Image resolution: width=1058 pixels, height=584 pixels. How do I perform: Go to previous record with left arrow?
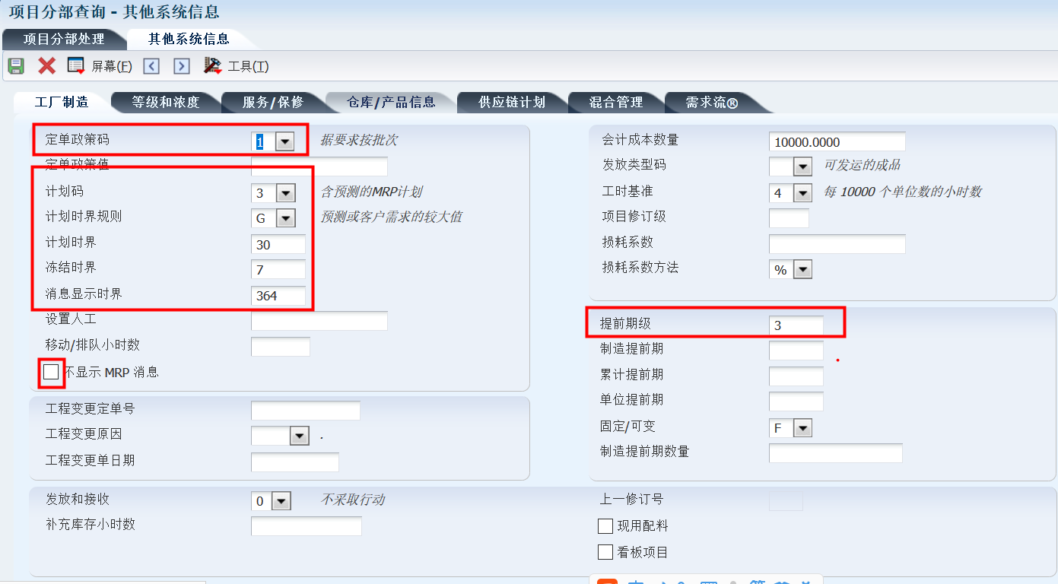tap(151, 66)
